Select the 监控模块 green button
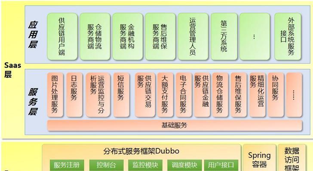Screen dimensions: 313x171 coord(145,165)
